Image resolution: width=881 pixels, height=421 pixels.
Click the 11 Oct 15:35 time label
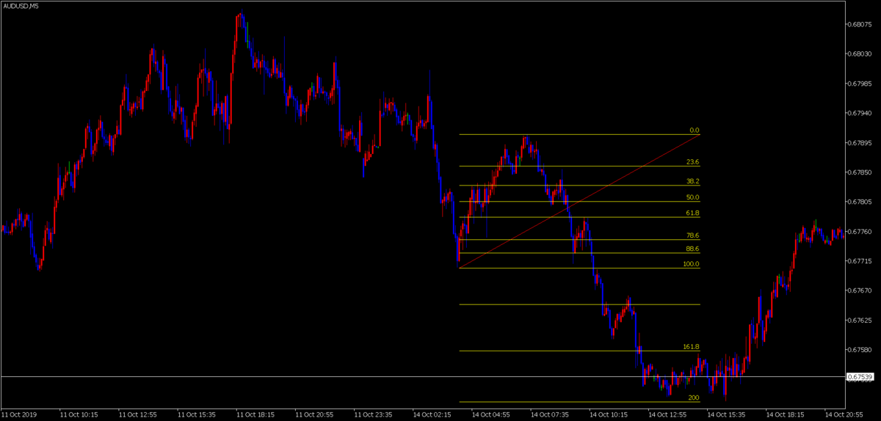pos(197,414)
